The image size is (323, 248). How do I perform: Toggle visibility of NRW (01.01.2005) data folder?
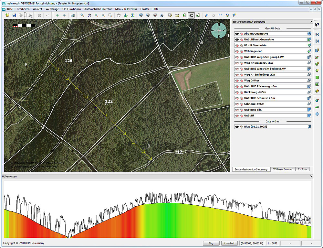click(x=237, y=127)
